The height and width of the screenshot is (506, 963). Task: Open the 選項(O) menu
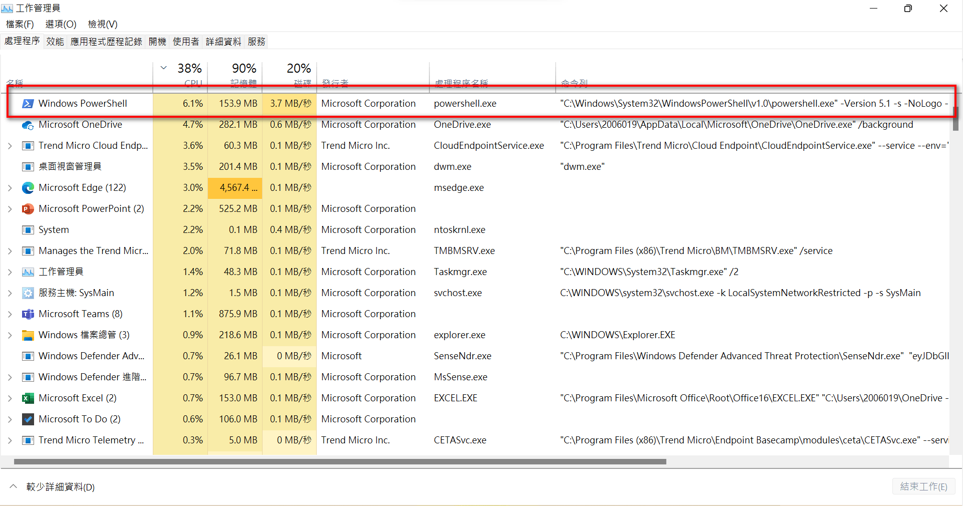pyautogui.click(x=61, y=24)
